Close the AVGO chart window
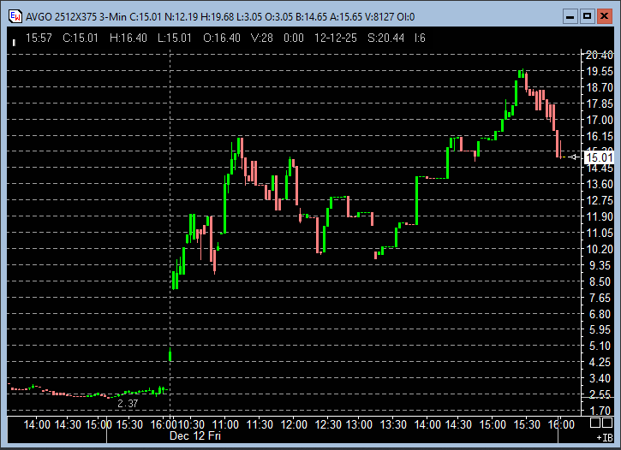Viewport: 621px width, 450px height. click(x=604, y=16)
